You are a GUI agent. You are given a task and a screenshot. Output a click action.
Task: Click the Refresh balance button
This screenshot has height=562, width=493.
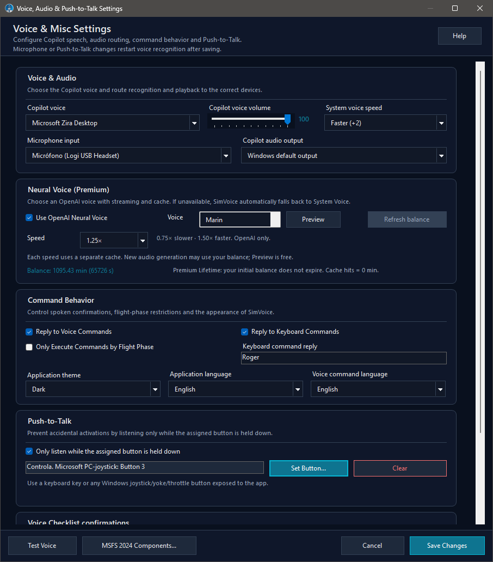(407, 219)
